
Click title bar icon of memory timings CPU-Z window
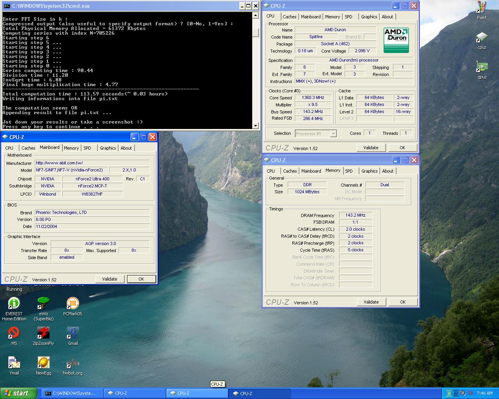[267, 160]
